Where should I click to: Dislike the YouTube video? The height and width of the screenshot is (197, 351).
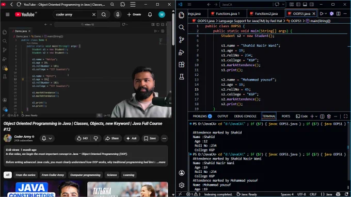96,138
